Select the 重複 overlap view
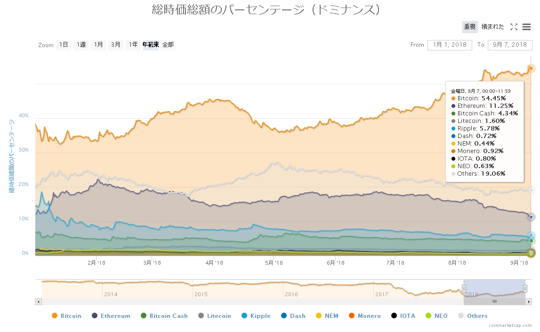The image size is (540, 332). pyautogui.click(x=469, y=27)
